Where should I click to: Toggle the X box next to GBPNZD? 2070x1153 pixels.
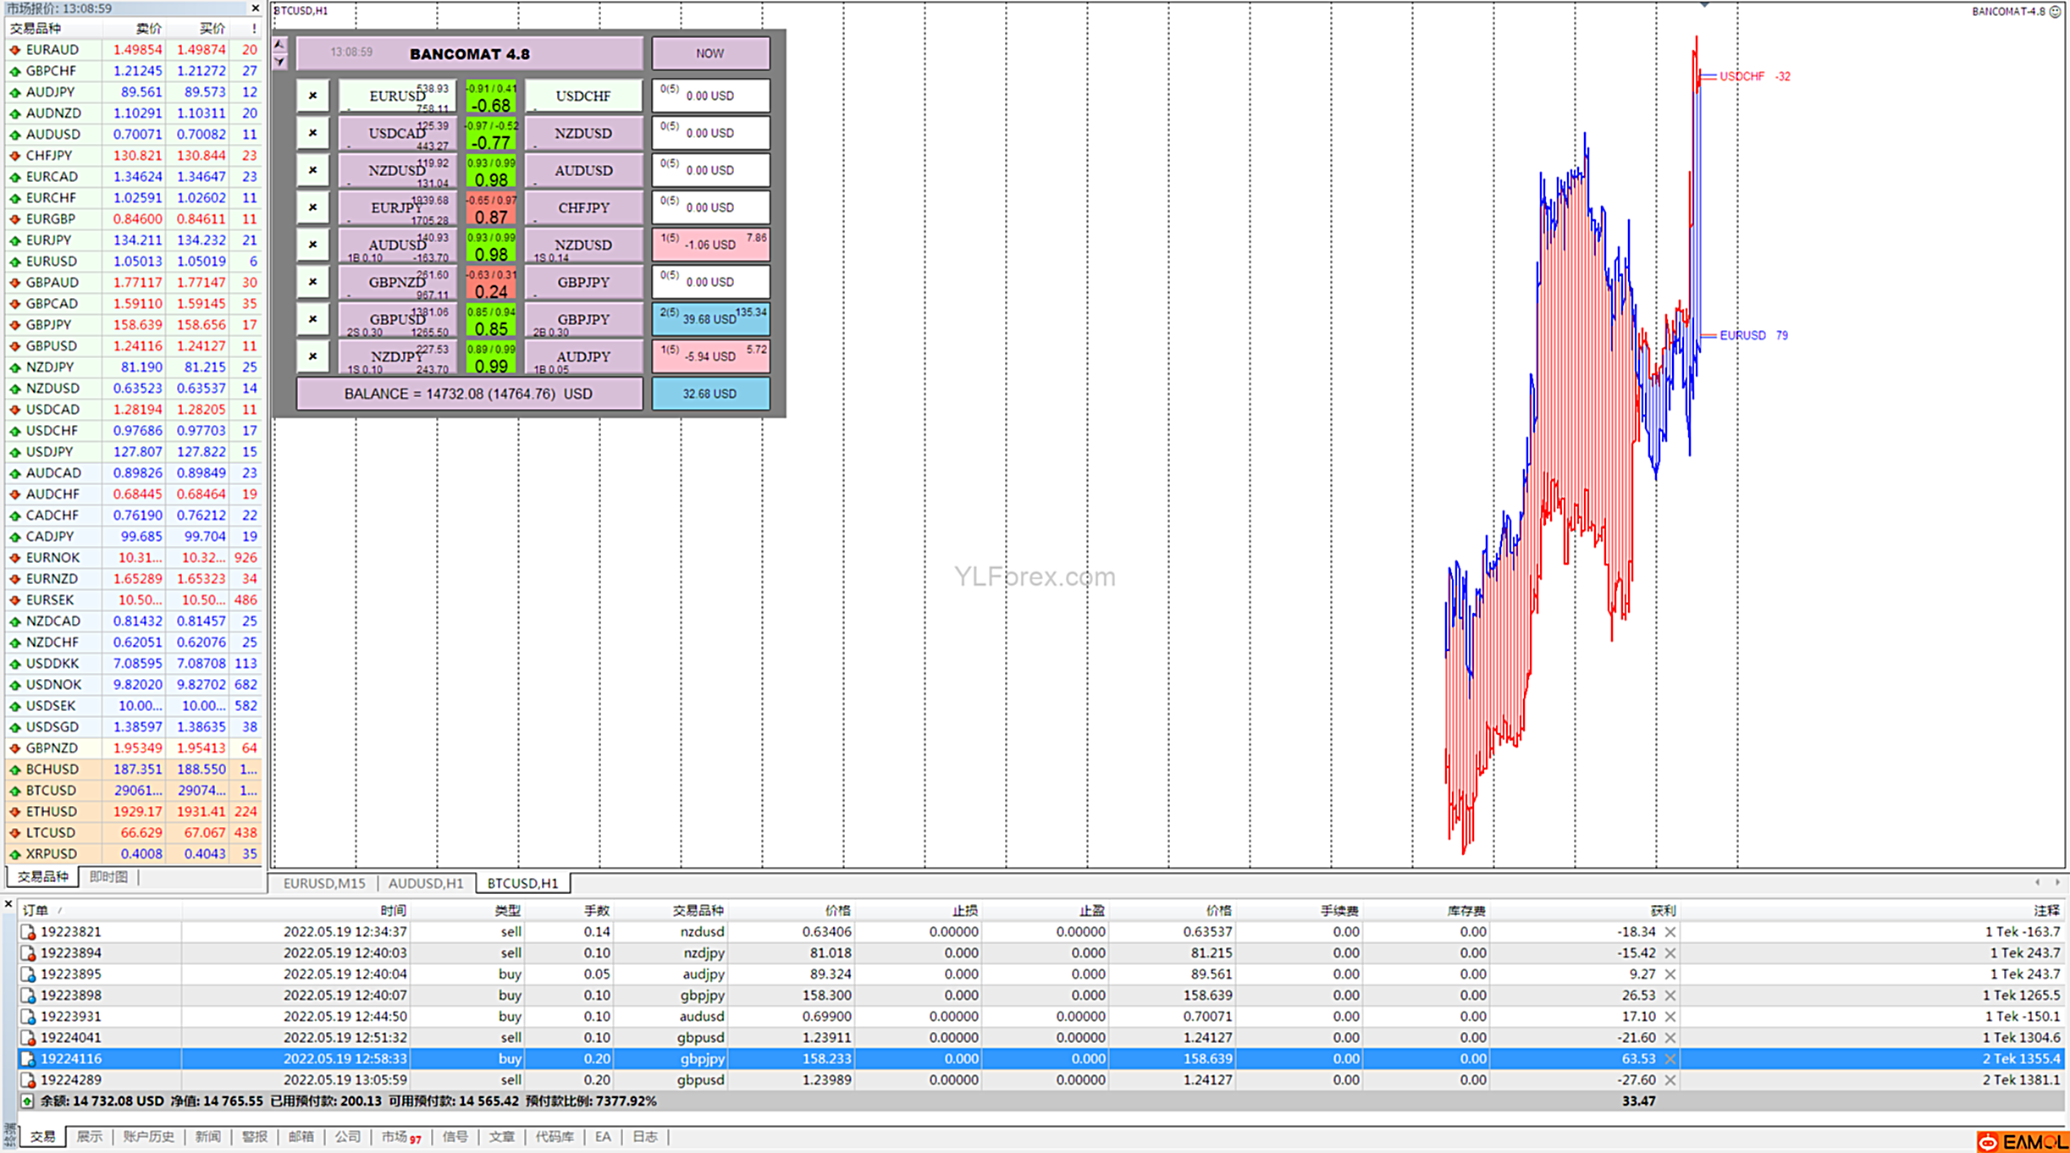(312, 282)
